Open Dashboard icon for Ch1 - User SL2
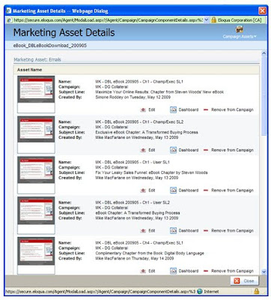This screenshot has width=271, height=300. point(173,230)
